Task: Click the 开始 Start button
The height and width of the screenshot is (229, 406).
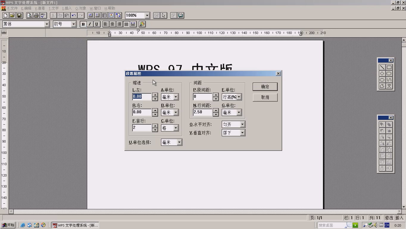Action: tap(8, 225)
